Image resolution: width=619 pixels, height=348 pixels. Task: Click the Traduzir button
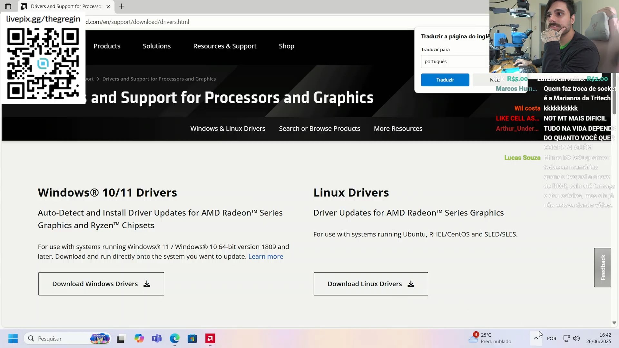(x=445, y=80)
